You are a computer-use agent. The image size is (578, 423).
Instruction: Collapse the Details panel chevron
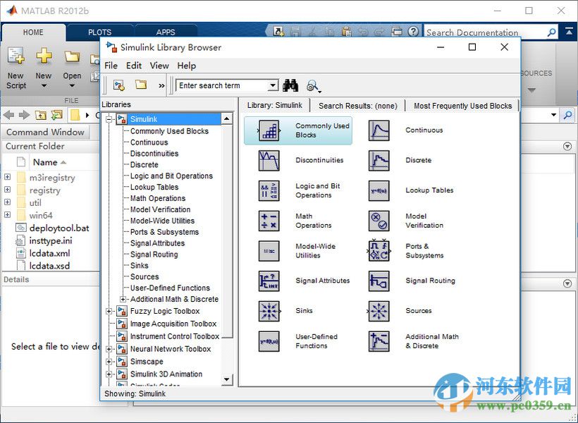pos(568,284)
